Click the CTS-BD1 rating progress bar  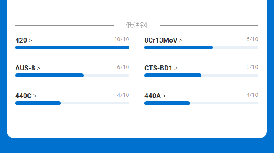(201, 75)
